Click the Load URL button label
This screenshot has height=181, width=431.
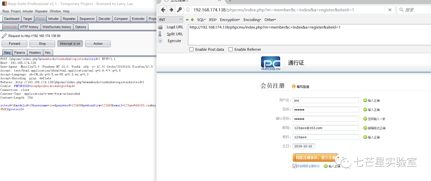coord(175,27)
